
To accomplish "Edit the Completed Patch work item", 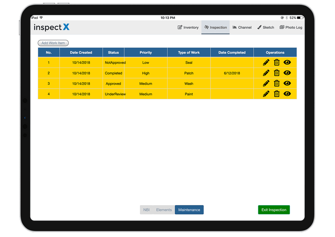I will (266, 73).
